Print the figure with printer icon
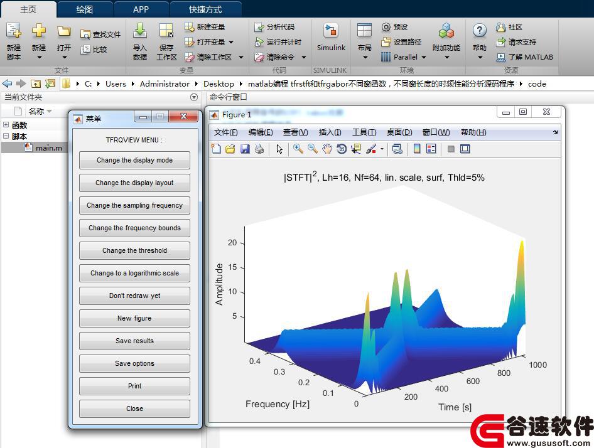This screenshot has height=448, width=594. click(259, 149)
